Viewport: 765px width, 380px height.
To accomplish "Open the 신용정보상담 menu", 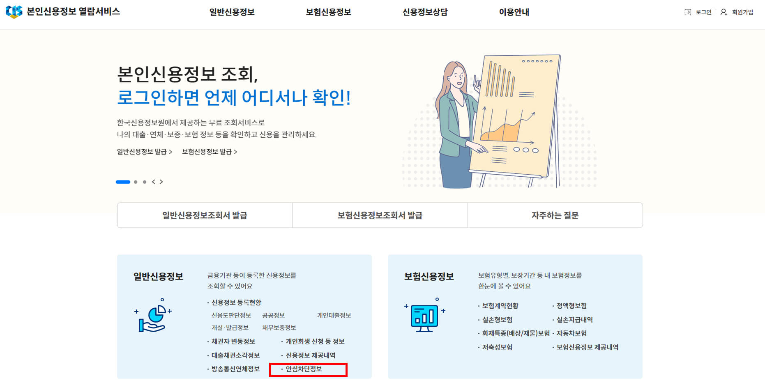I will click(x=425, y=12).
